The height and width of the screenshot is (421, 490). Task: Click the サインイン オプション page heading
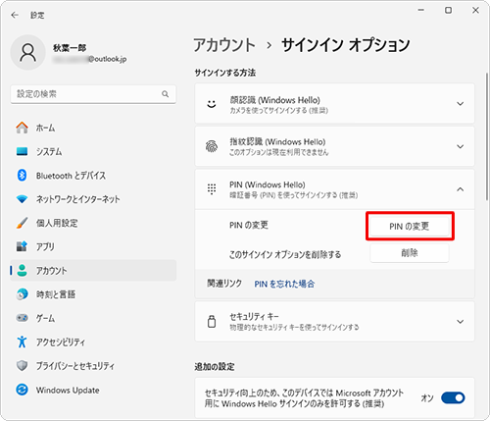coord(346,45)
